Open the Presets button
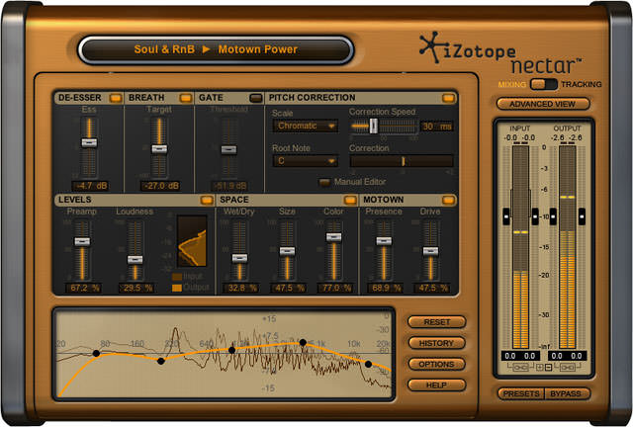This screenshot has width=633, height=427. pos(521,393)
